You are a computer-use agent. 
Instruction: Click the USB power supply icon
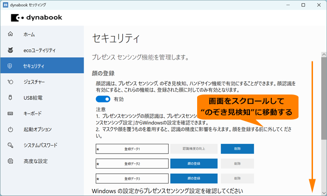pos(10,97)
